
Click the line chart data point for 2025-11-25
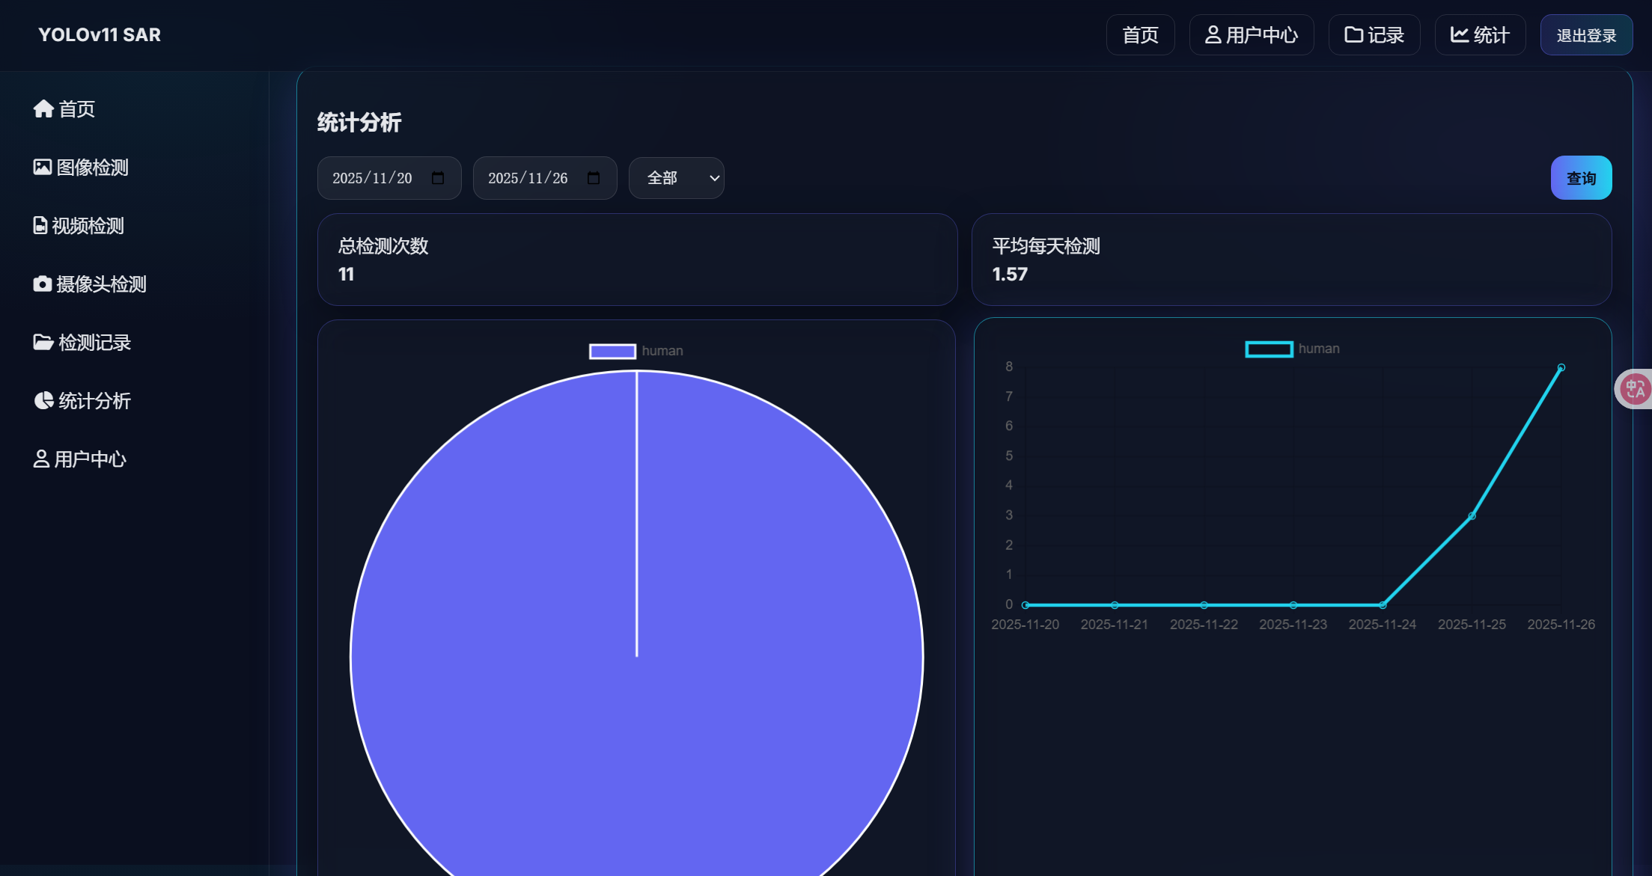[1472, 515]
